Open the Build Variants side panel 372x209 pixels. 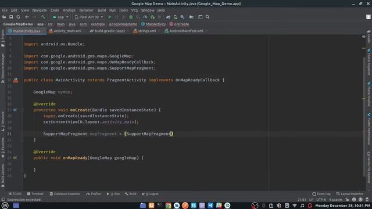coord(3,175)
